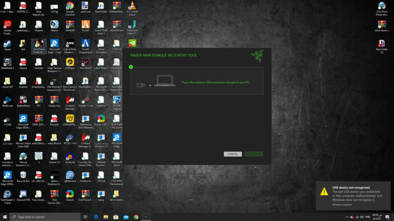
Task: Select the qBittorrent desktop shortcut
Action: 70,177
